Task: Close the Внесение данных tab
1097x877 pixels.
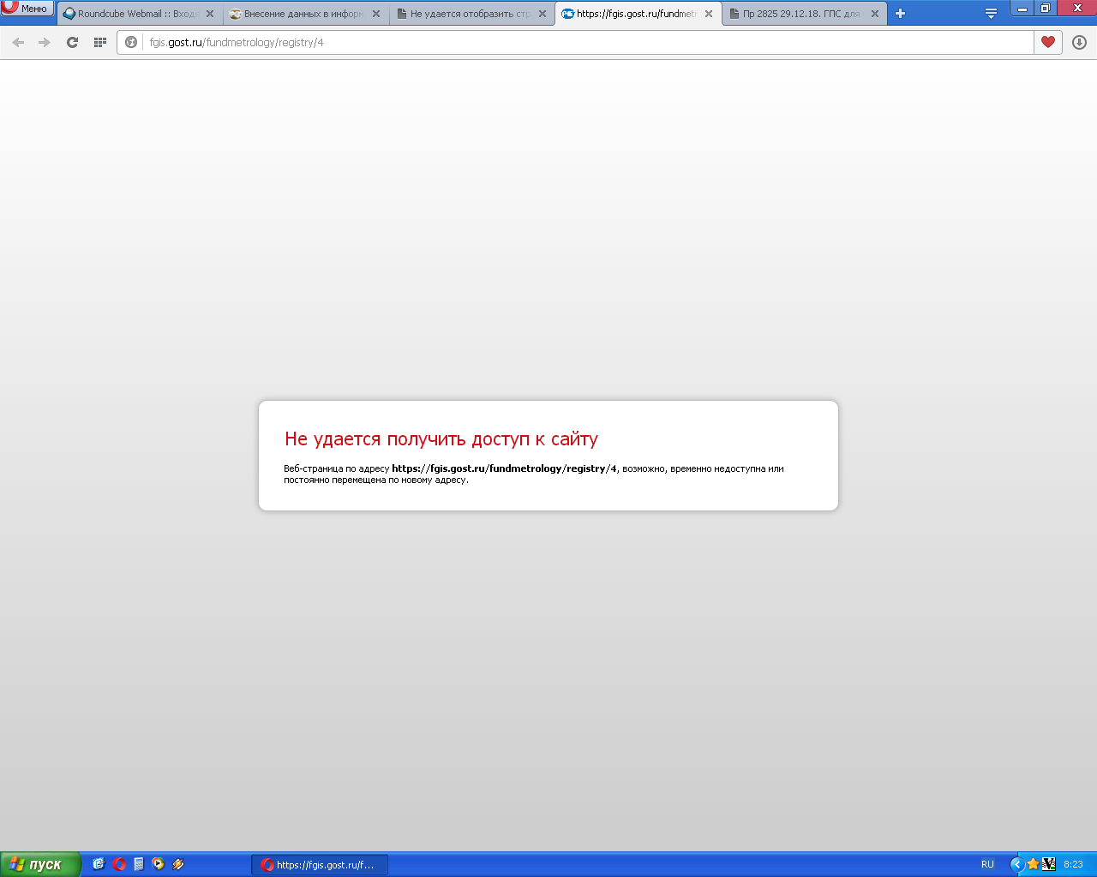Action: [x=376, y=14]
